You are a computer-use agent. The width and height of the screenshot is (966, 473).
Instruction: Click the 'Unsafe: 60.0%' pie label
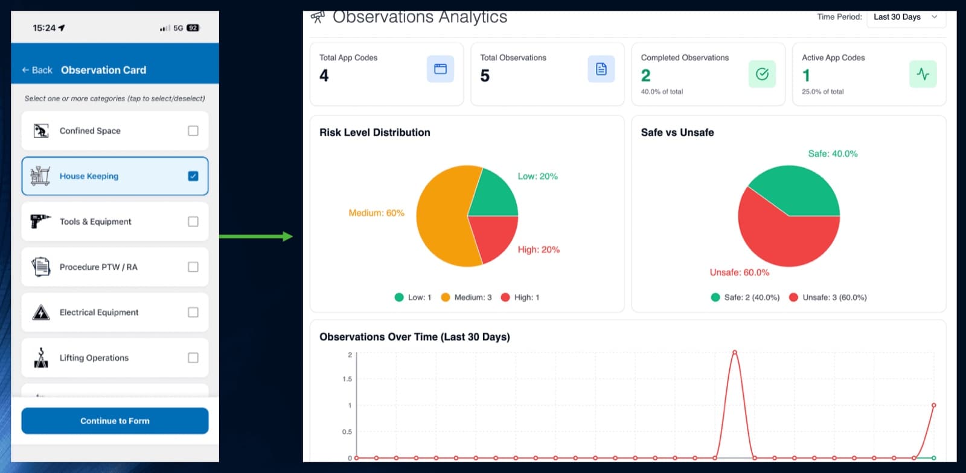point(740,272)
